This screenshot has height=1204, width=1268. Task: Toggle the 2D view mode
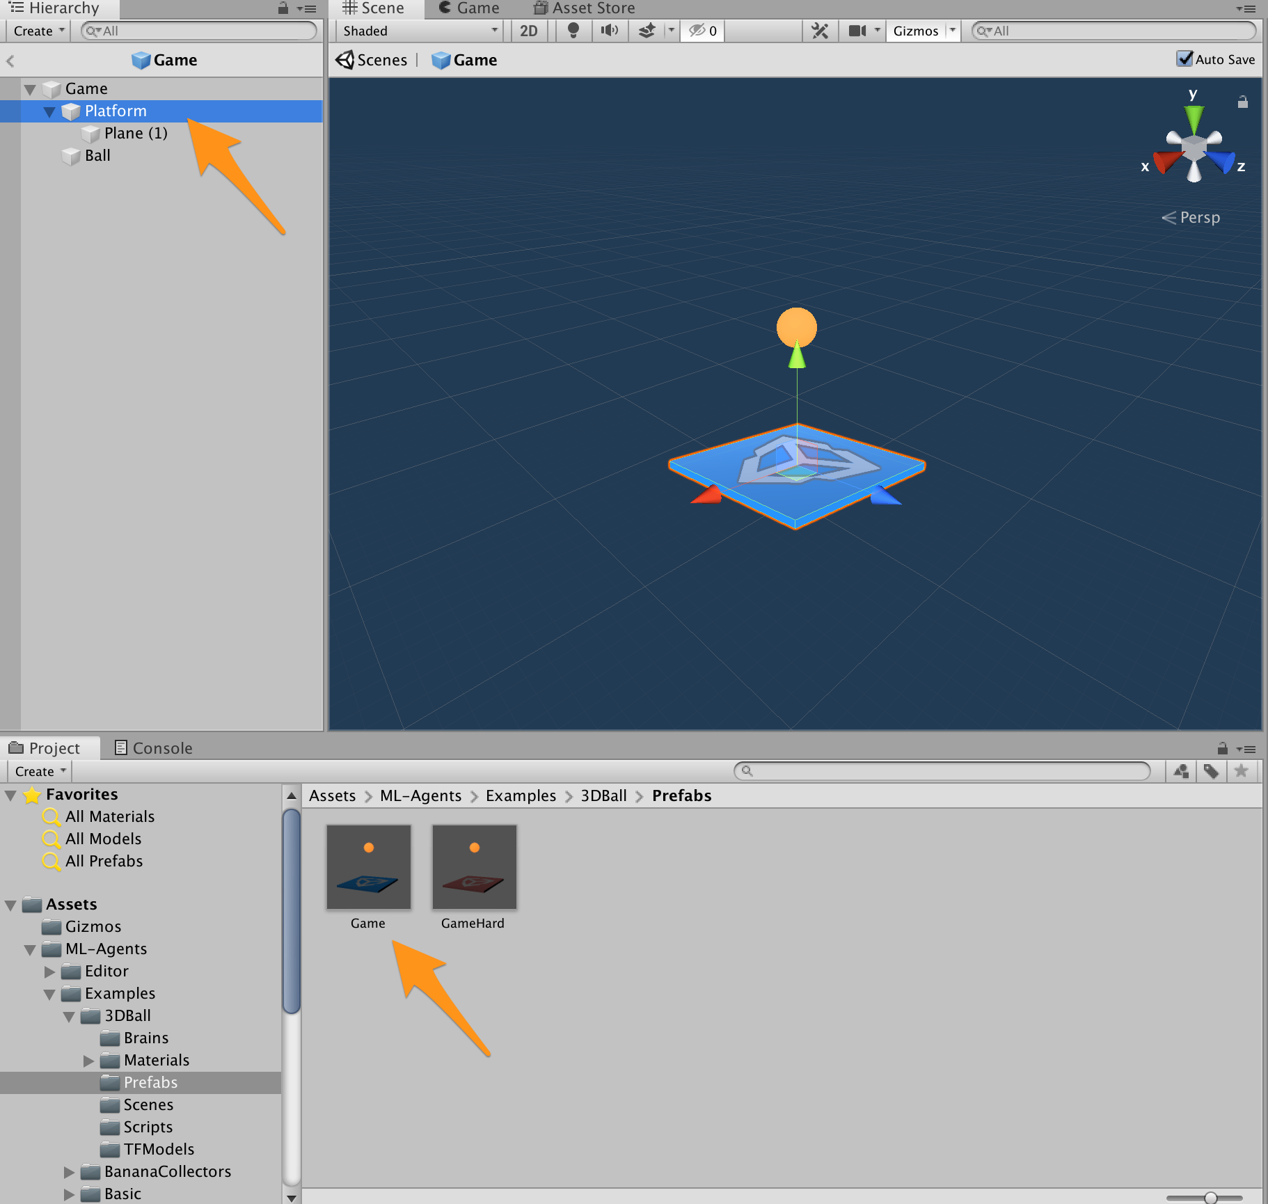tap(529, 31)
